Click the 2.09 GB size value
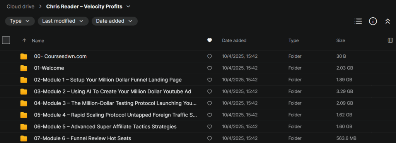Image resolution: width=396 pixels, height=143 pixels. [345, 103]
